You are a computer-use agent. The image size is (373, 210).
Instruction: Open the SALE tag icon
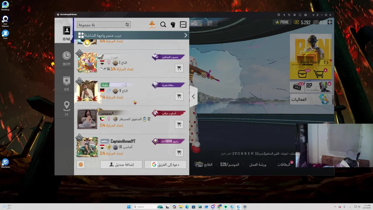298,87
